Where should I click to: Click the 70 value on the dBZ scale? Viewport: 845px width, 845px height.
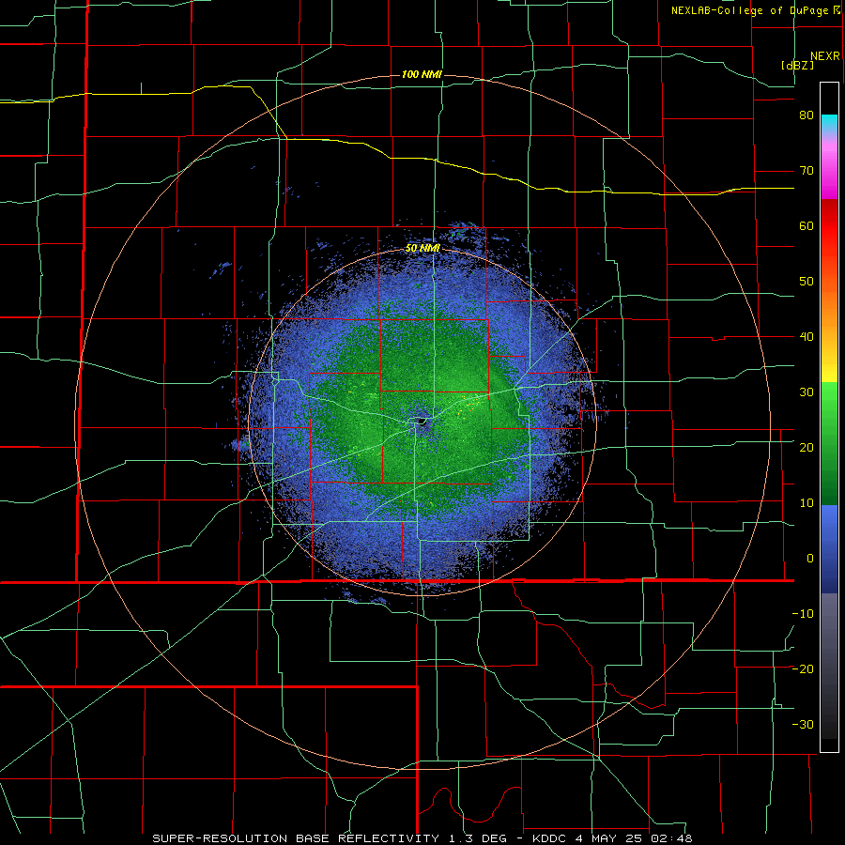807,171
